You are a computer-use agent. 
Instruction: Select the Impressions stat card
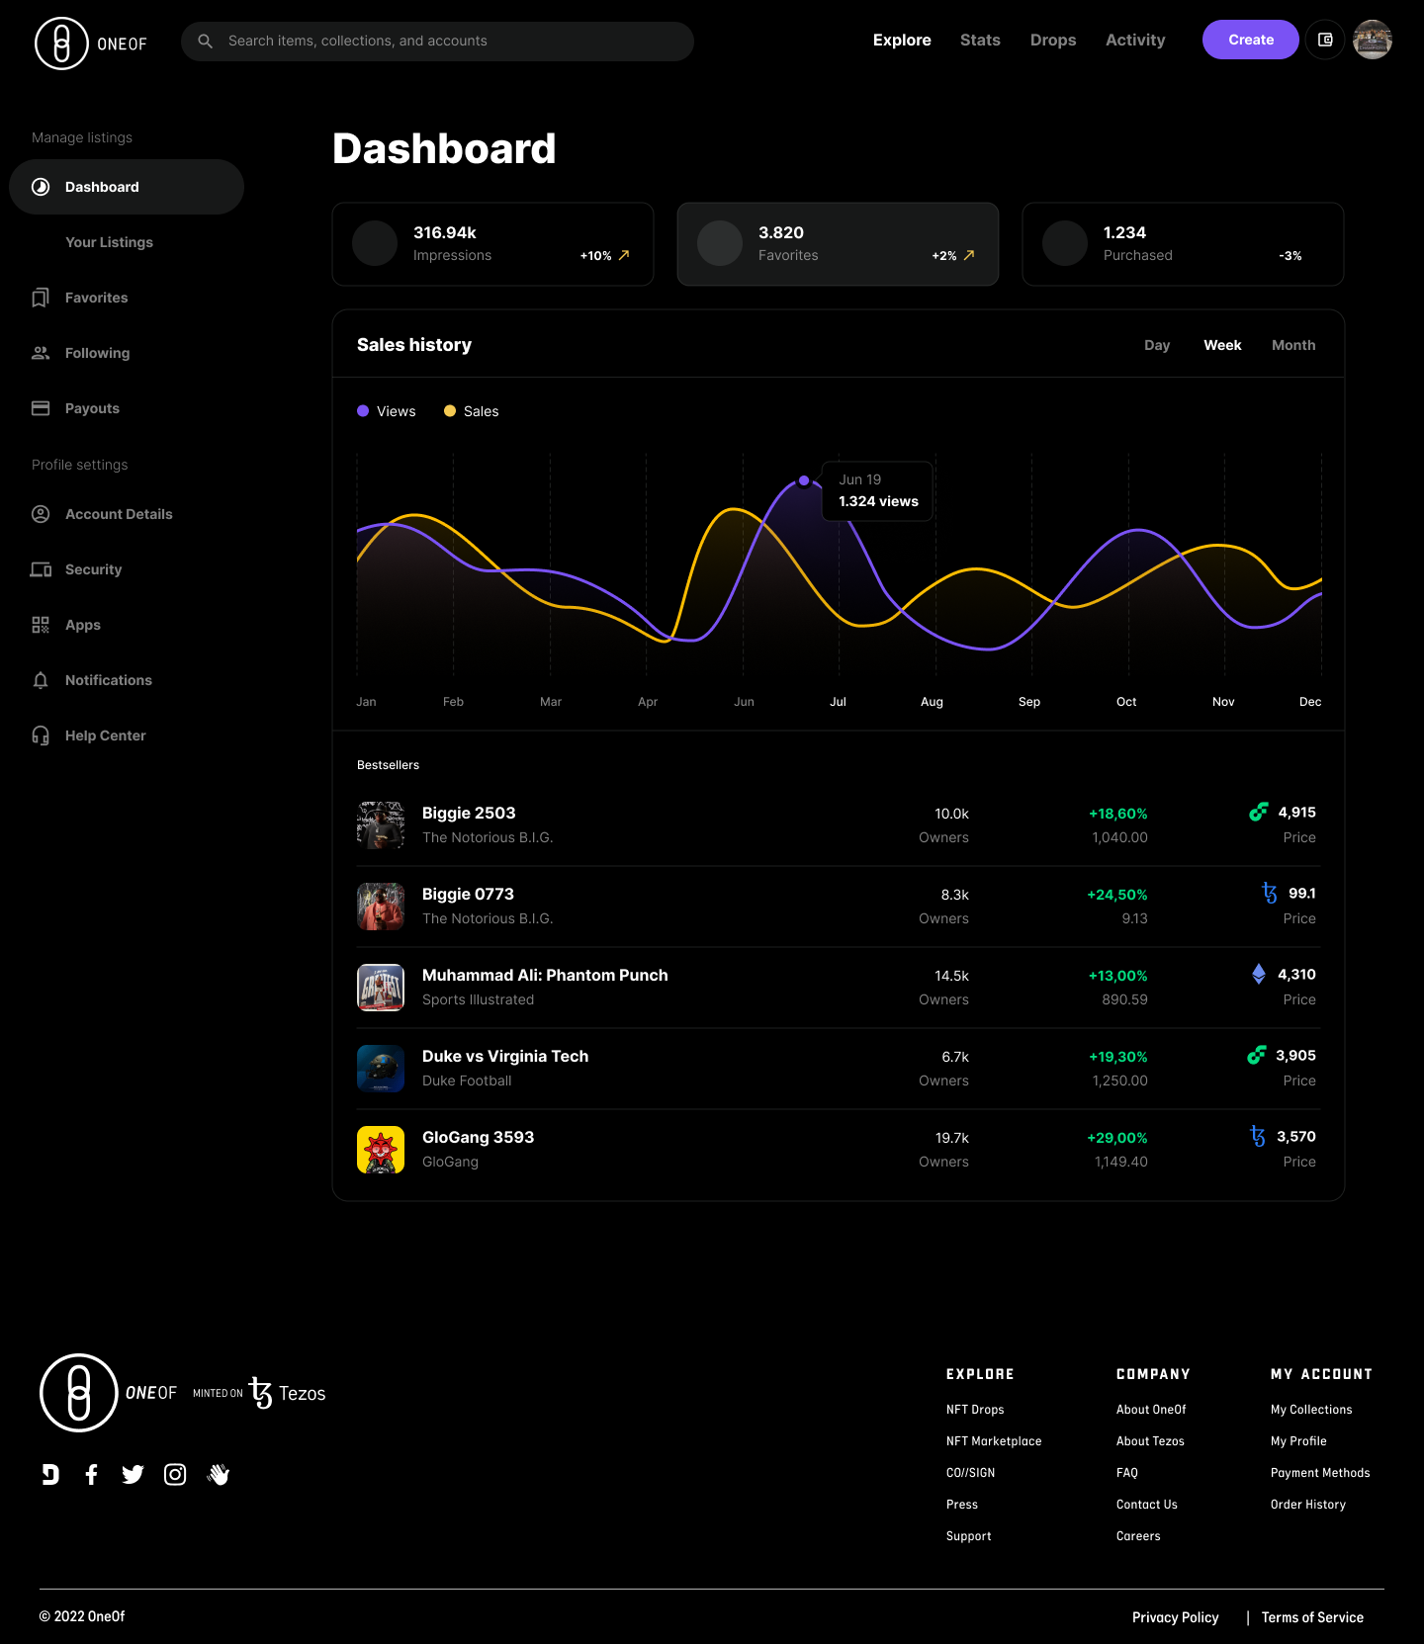[492, 244]
